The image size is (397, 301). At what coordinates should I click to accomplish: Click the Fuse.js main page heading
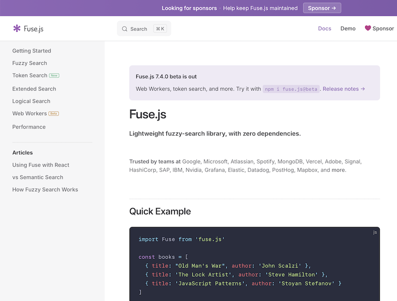coord(148,114)
